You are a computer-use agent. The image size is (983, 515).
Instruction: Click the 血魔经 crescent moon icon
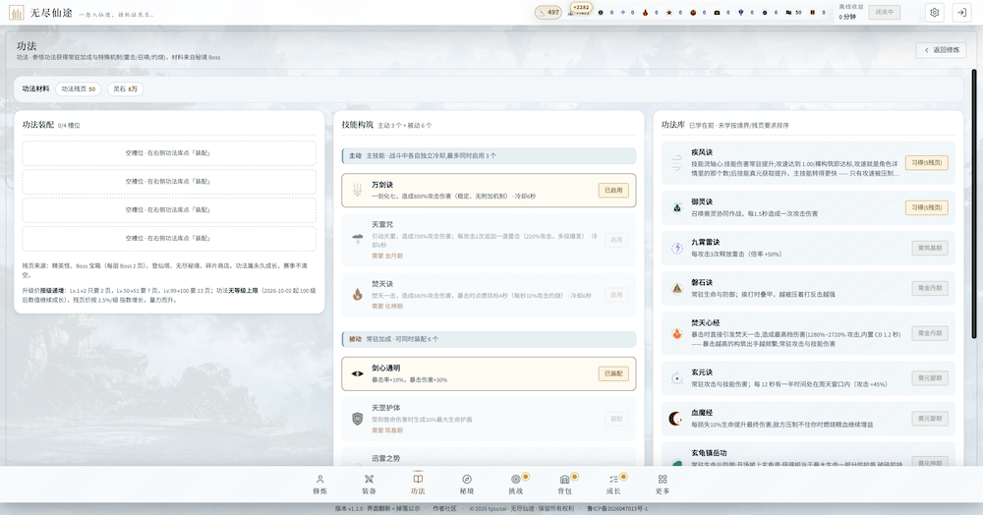(x=676, y=419)
